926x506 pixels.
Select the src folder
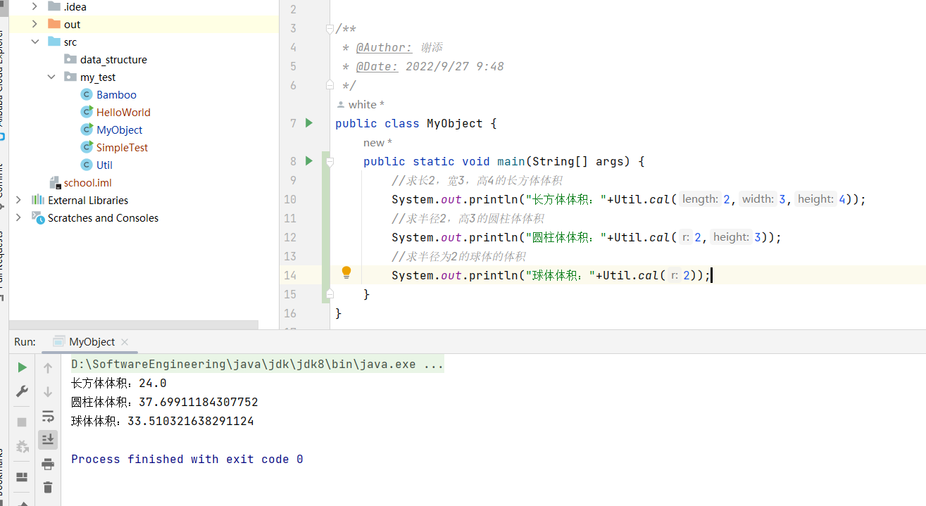click(70, 42)
